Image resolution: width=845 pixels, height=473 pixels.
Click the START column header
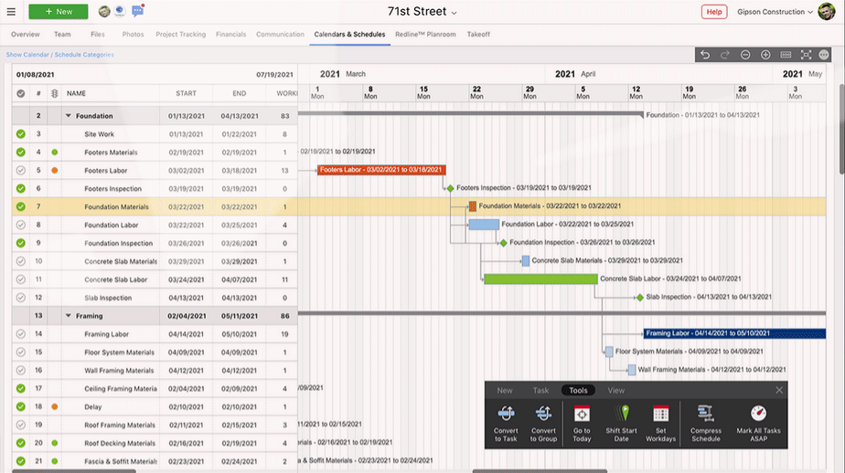point(186,93)
